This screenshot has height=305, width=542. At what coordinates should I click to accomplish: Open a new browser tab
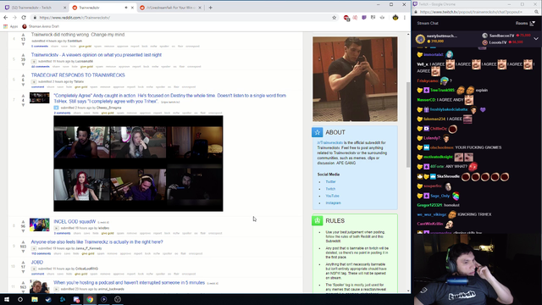pos(210,8)
